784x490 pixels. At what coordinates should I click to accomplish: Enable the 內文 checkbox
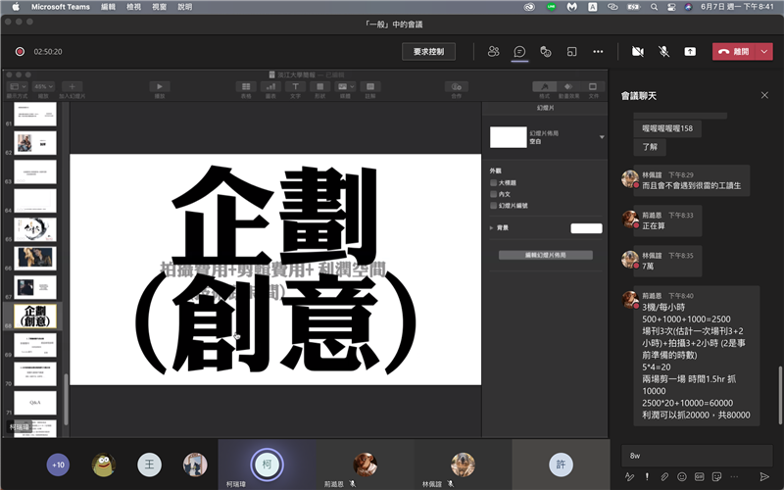point(494,194)
